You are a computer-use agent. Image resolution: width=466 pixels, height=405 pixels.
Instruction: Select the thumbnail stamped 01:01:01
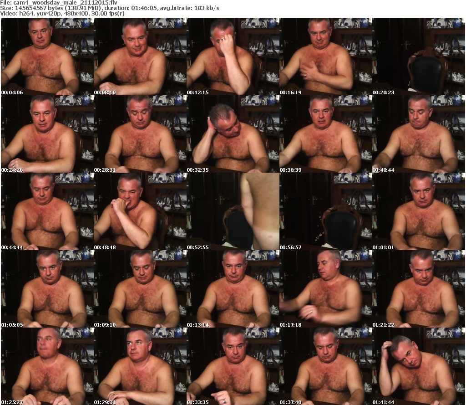pyautogui.click(x=419, y=211)
